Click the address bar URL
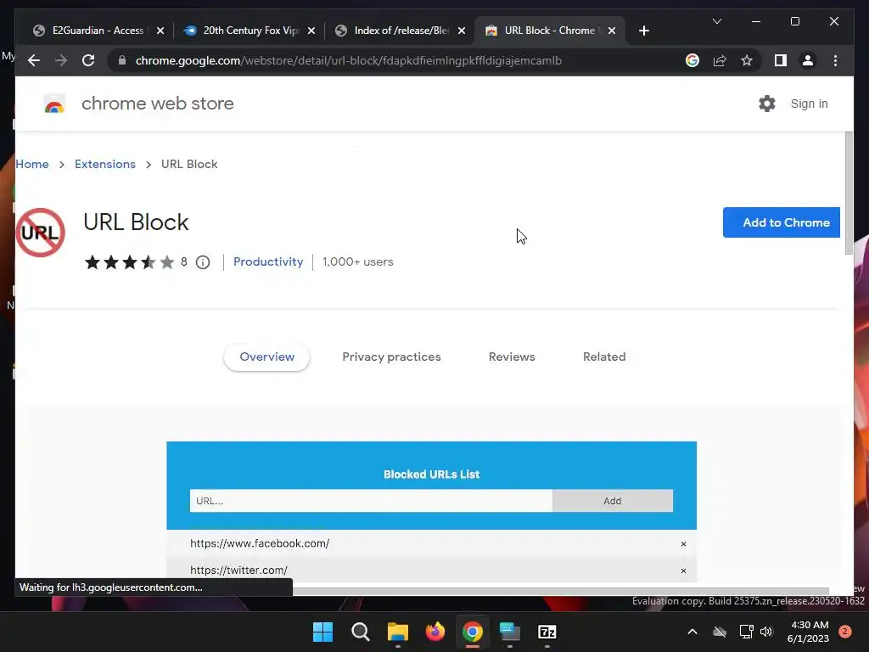The height and width of the screenshot is (652, 869). tap(349, 60)
